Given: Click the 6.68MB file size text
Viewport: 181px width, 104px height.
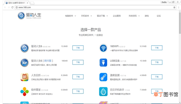Looking at the screenshot, I should [64, 90].
